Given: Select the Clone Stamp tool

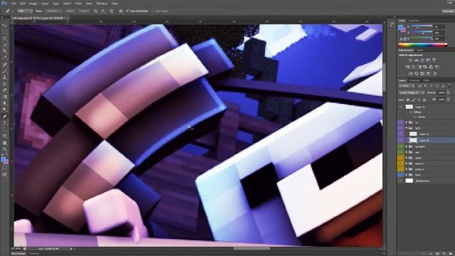Looking at the screenshot, I should [5, 78].
